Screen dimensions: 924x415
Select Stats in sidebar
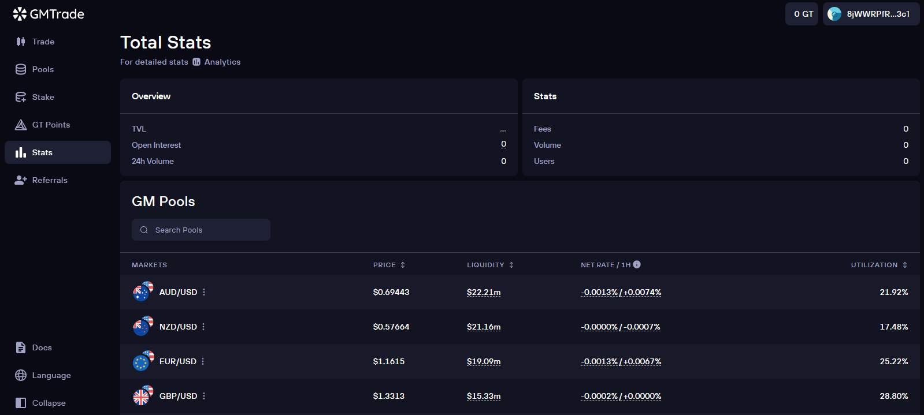coord(58,152)
